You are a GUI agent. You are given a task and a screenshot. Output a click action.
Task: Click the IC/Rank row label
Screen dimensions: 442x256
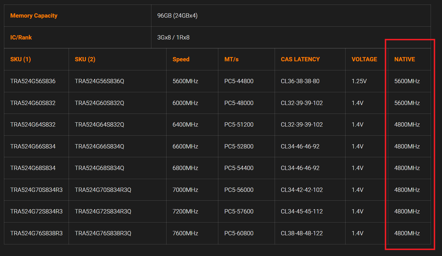pyautogui.click(x=21, y=37)
